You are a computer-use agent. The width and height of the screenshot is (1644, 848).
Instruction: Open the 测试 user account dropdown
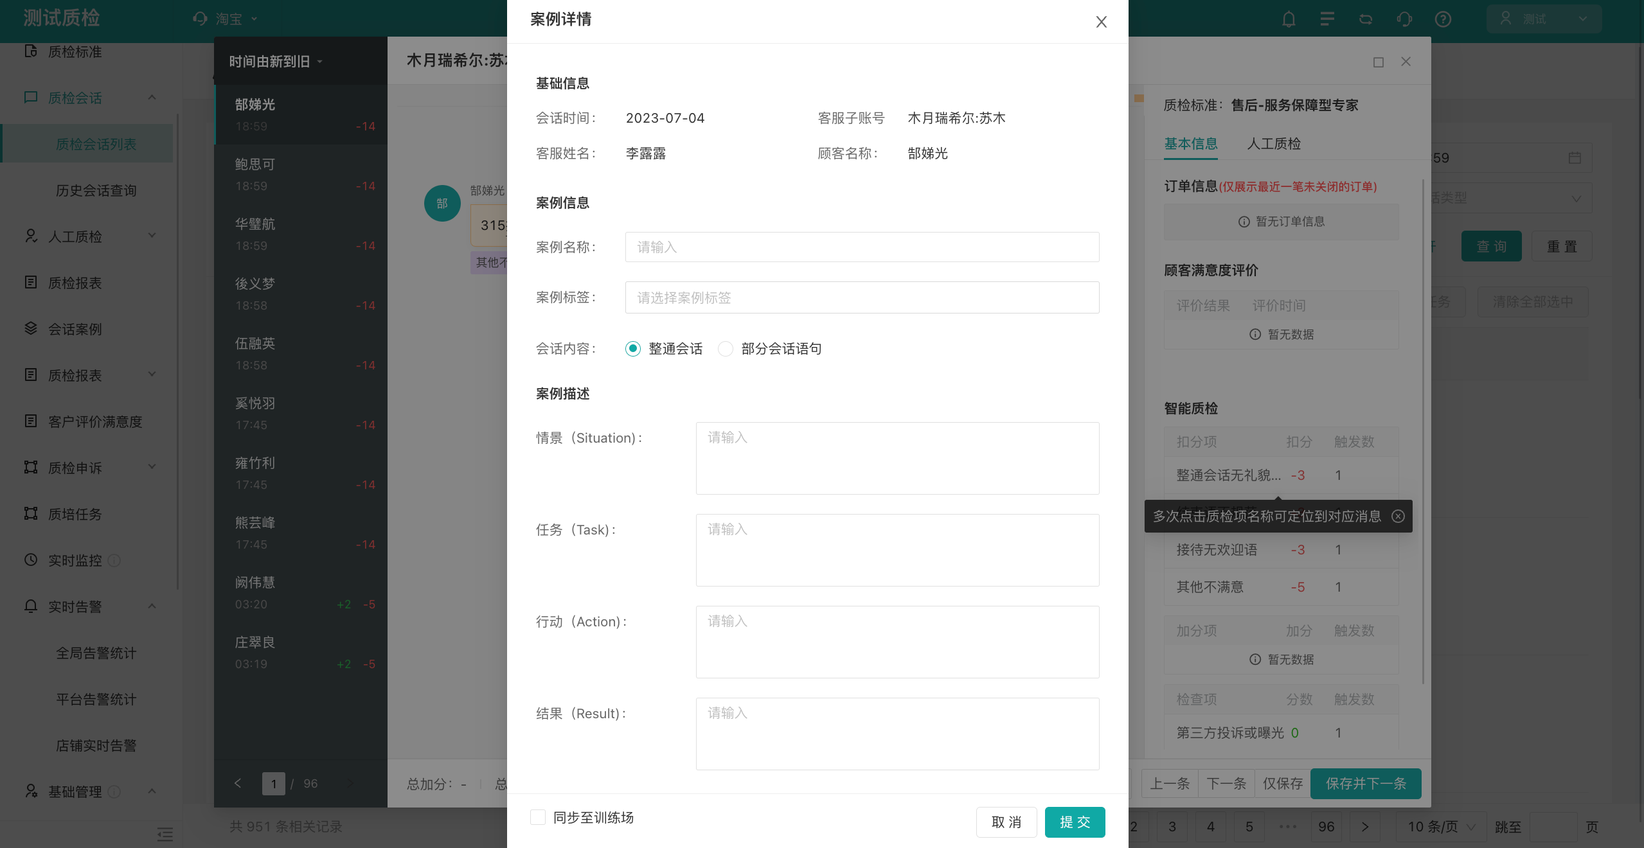(1544, 19)
